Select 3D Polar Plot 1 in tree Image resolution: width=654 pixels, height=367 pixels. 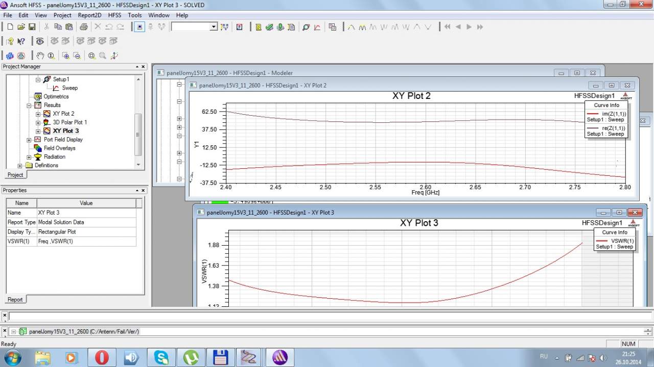69,122
